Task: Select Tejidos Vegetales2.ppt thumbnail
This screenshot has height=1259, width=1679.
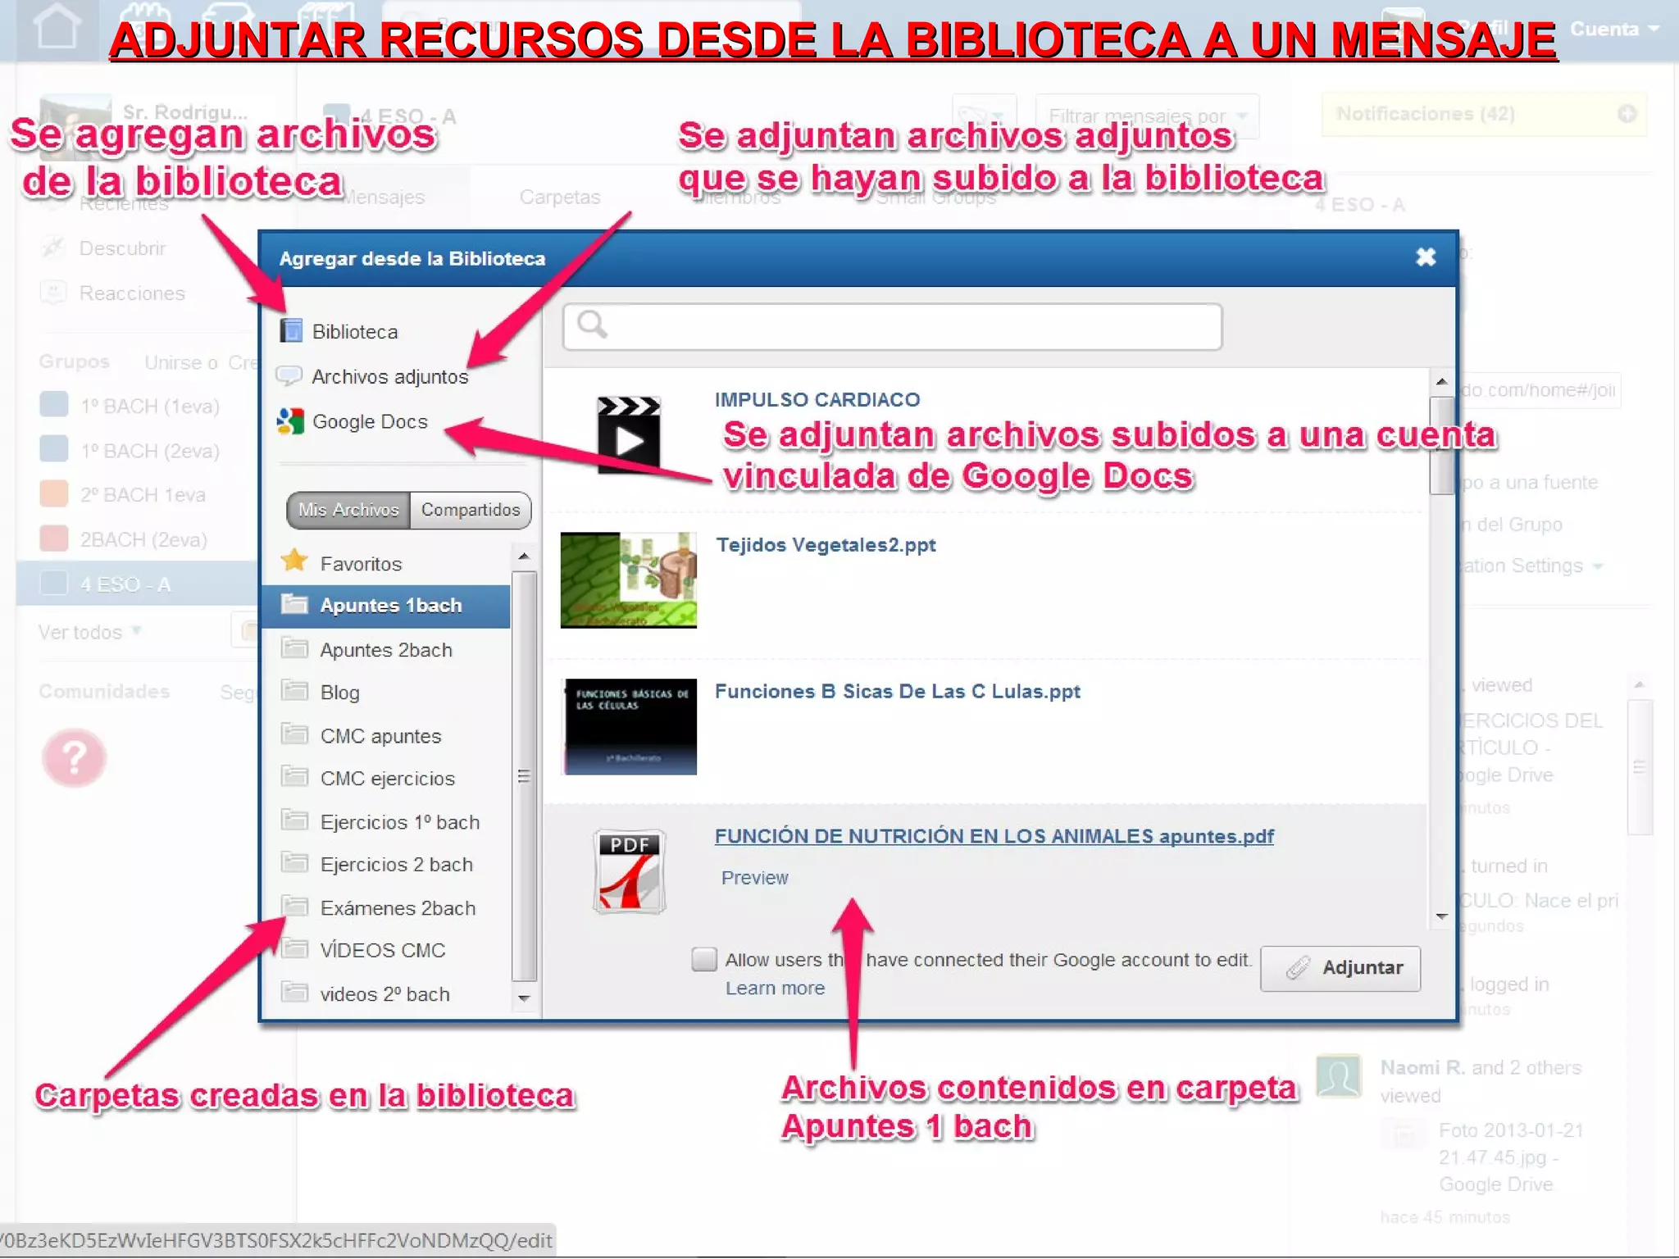Action: pos(629,580)
